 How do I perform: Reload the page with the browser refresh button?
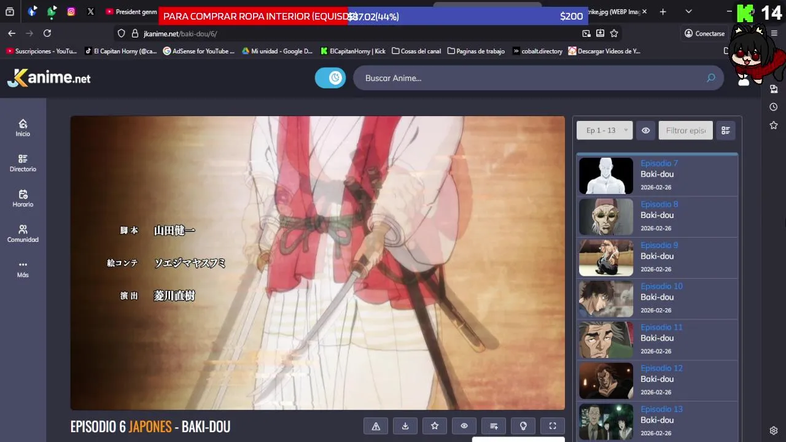pos(47,33)
